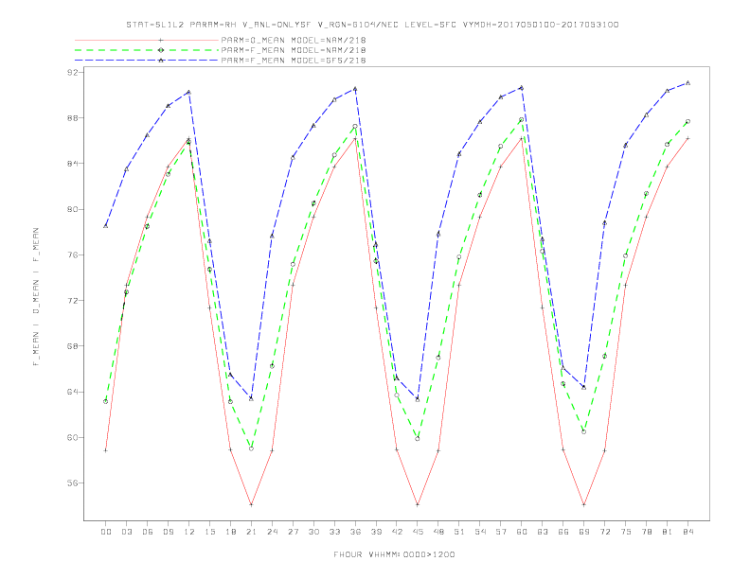Click the x-axis label FHOUR VHHMM=0000>1200
The height and width of the screenshot is (579, 750).
click(394, 554)
